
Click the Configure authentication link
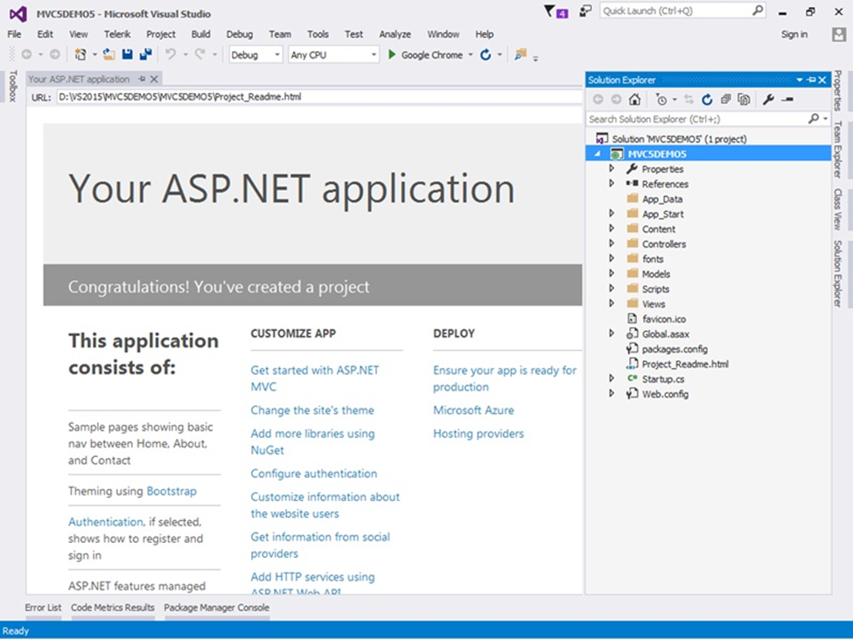point(313,474)
